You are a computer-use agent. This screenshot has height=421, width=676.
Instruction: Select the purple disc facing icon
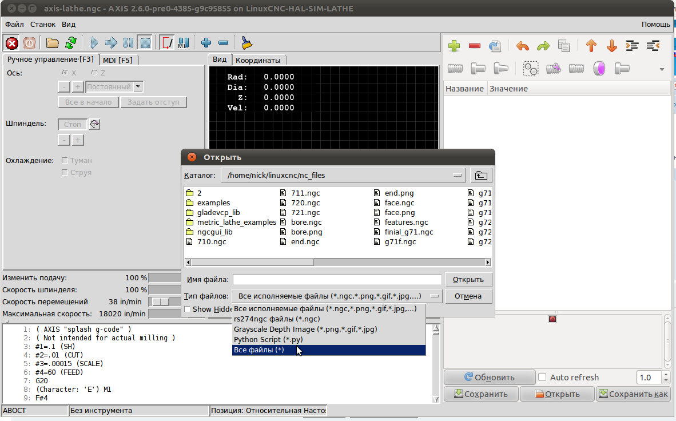pos(599,69)
